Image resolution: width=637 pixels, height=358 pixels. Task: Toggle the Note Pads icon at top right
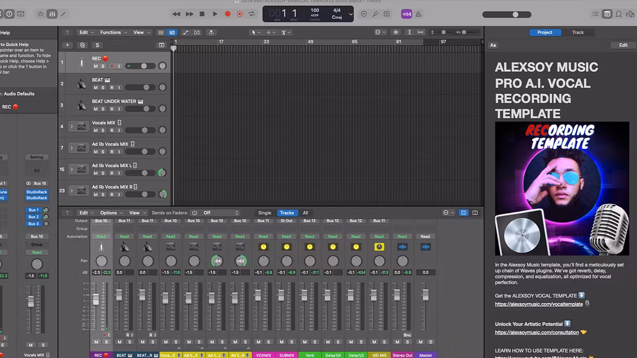(607, 14)
